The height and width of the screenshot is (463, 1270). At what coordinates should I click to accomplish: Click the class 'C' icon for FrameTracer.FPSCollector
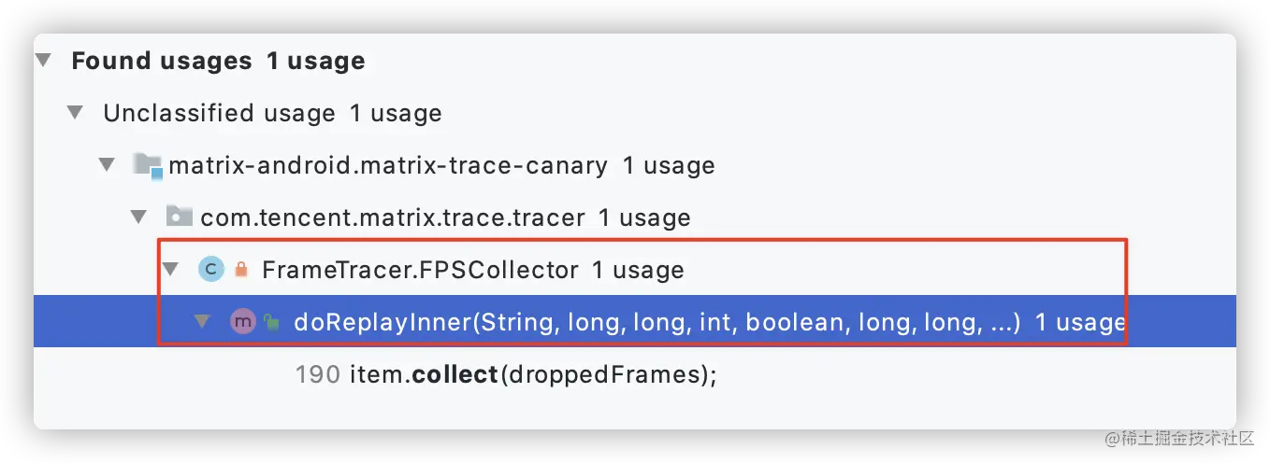pyautogui.click(x=211, y=270)
